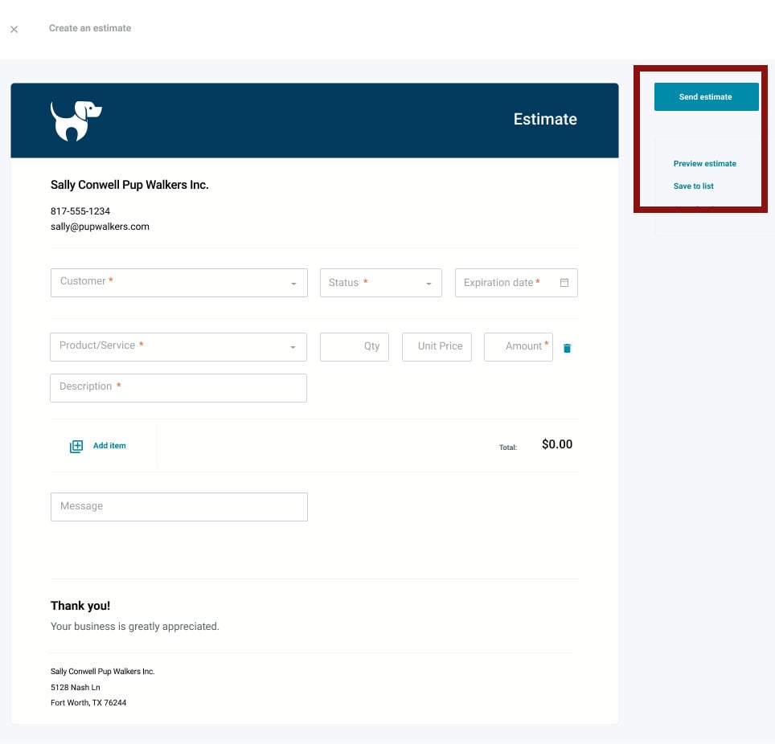The height and width of the screenshot is (744, 775).
Task: Expand the Product/Service dropdown
Action: (291, 346)
